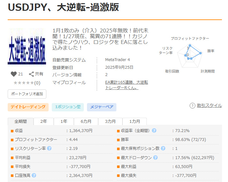Click the 収益 value 1,364,370円
This screenshot has height=182, width=228.
tap(81, 131)
